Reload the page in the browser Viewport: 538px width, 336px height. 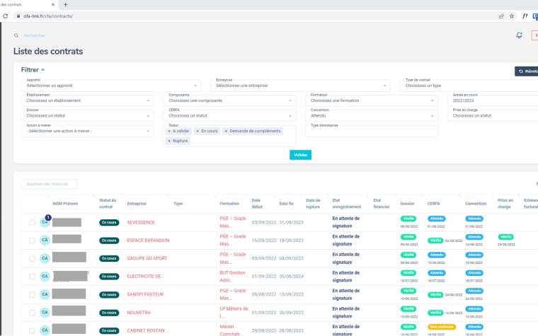6,15
